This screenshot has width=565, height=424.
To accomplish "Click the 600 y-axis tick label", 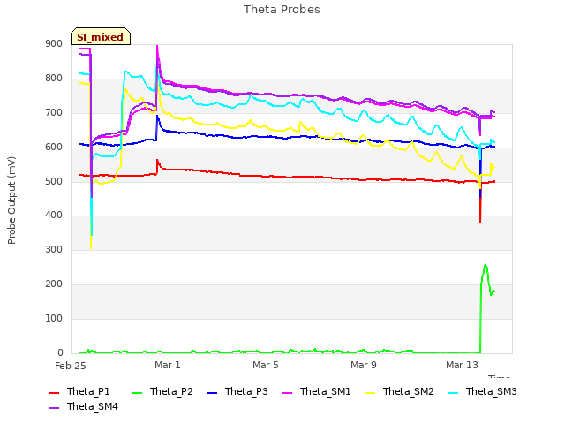I will coord(54,148).
